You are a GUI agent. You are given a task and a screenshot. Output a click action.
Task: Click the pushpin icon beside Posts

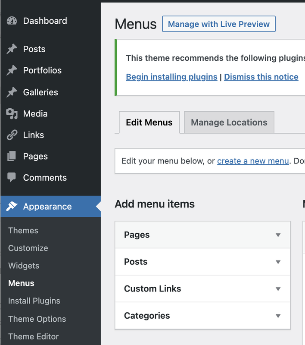click(x=12, y=49)
